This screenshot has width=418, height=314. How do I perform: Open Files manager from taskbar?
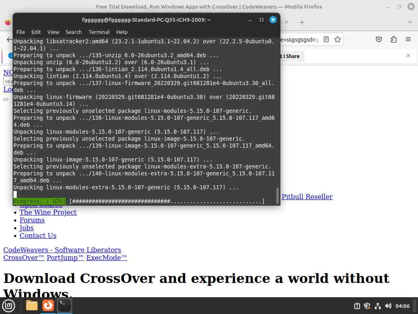tap(32, 305)
